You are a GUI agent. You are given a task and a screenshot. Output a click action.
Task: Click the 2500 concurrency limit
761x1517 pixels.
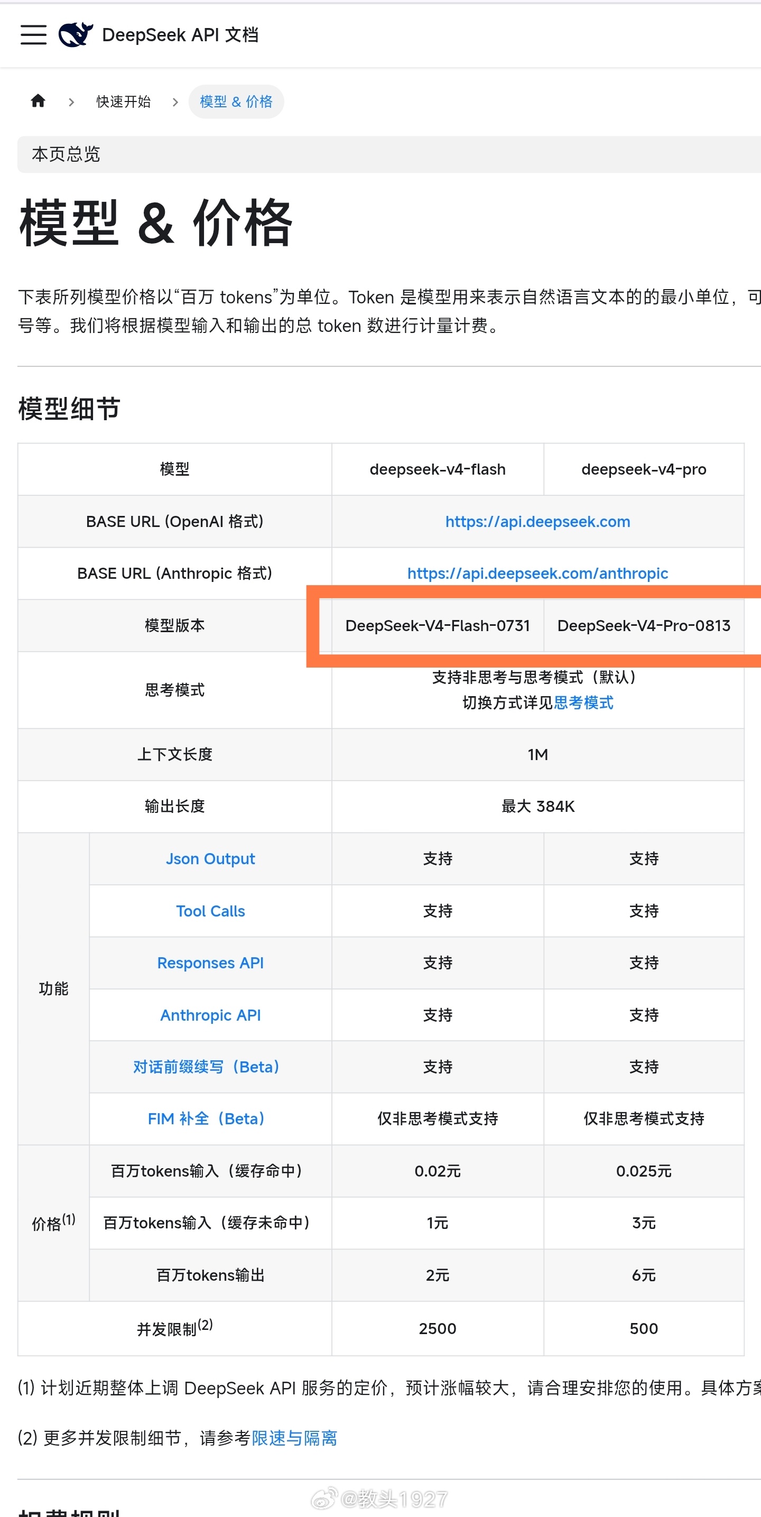tap(438, 1328)
